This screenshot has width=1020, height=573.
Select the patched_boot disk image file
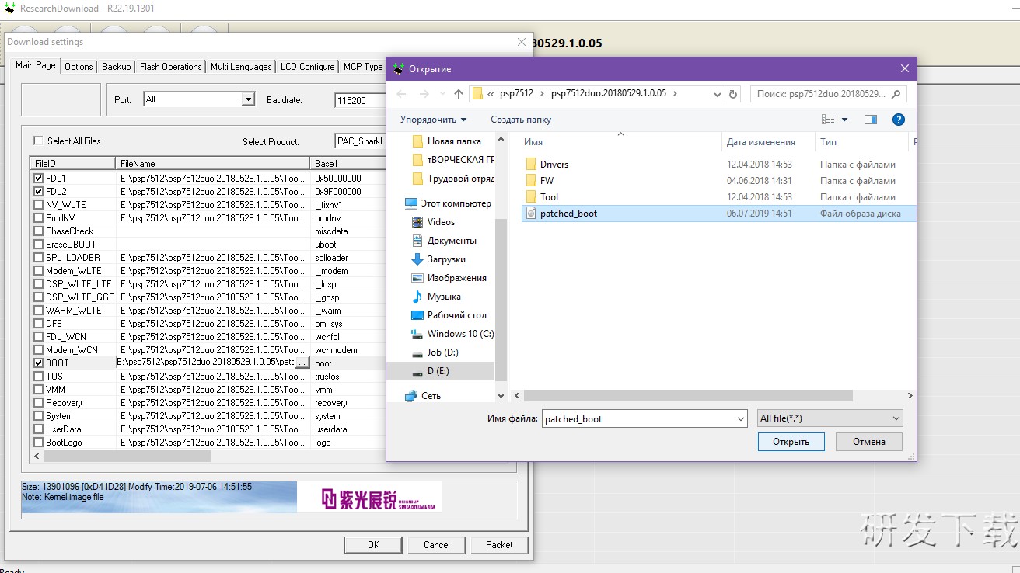[568, 214]
